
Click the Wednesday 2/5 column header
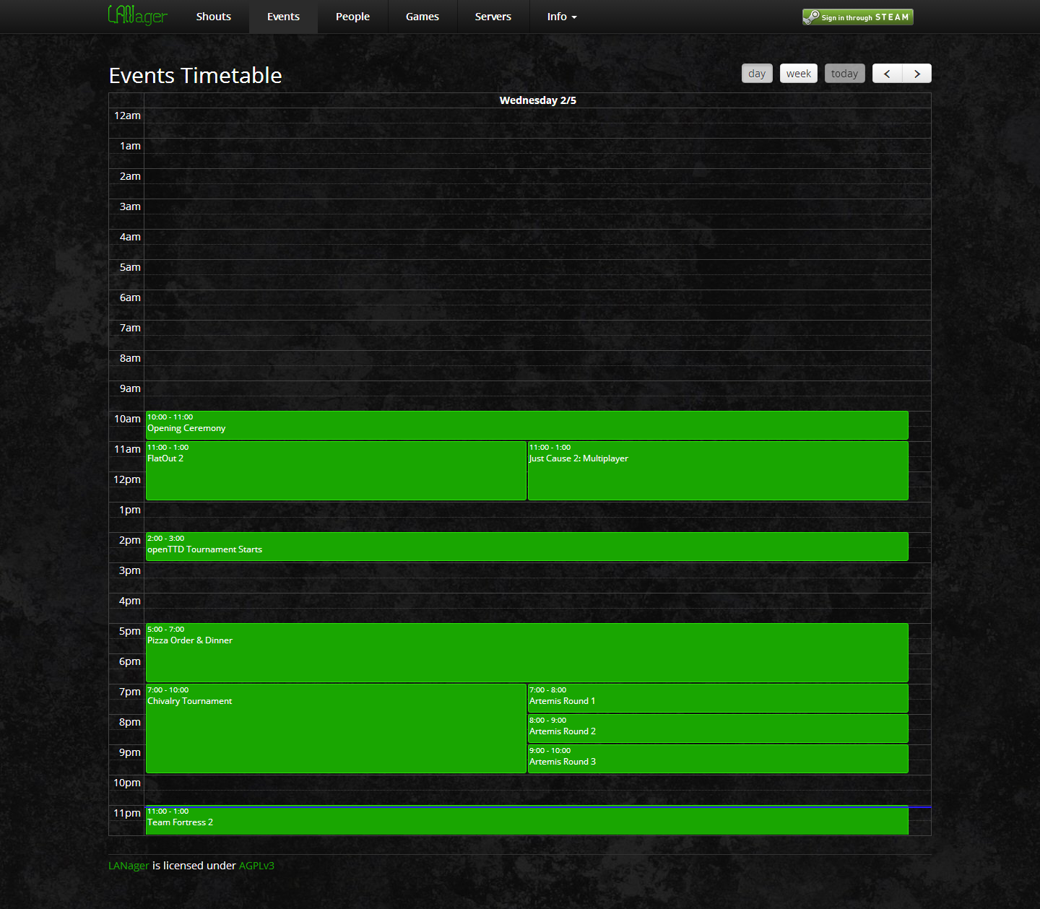[x=537, y=100]
